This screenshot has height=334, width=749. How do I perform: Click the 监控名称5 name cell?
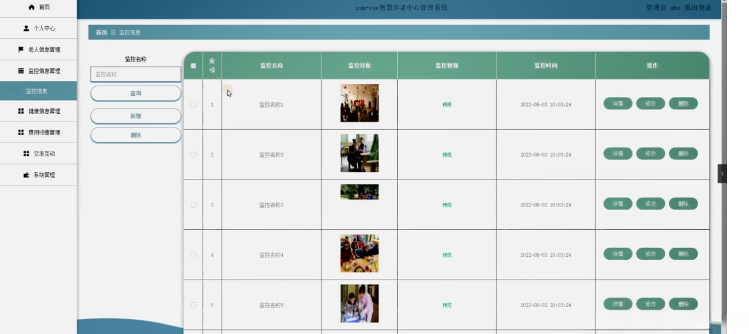(271, 305)
